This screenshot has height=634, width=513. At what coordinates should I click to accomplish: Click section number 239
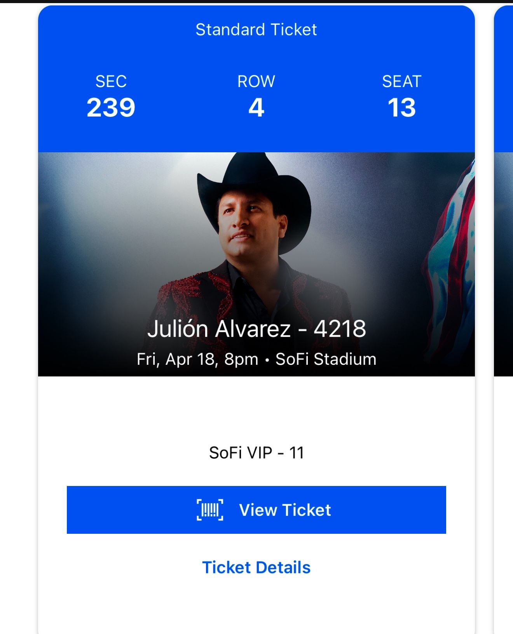(x=111, y=108)
